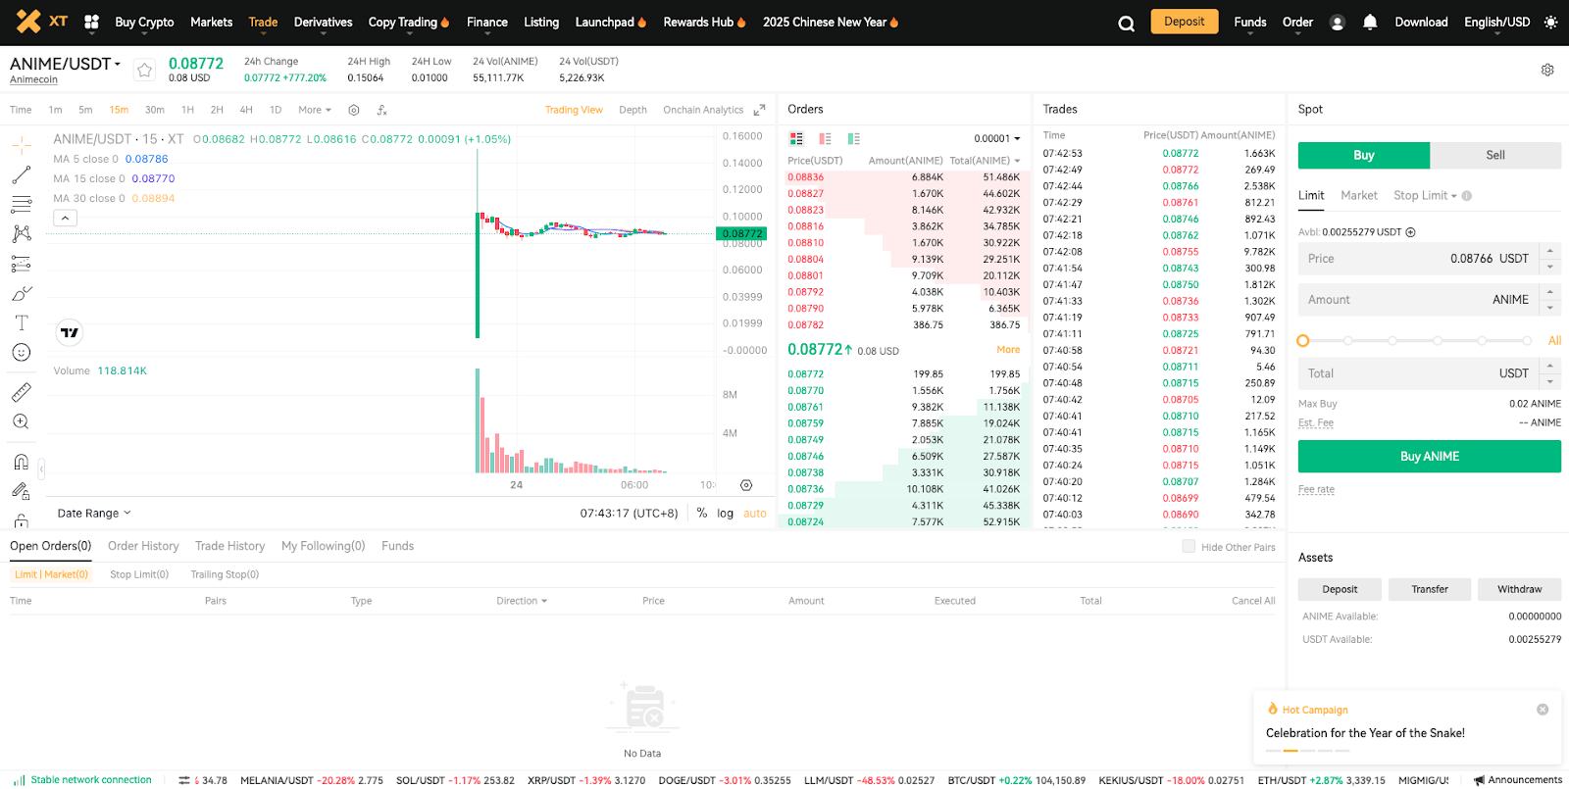The width and height of the screenshot is (1569, 789).
Task: Open the search magnifier in top bar
Action: point(1126,24)
